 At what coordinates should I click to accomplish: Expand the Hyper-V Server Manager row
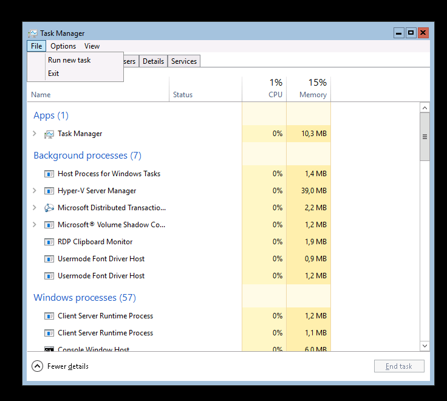tap(35, 191)
